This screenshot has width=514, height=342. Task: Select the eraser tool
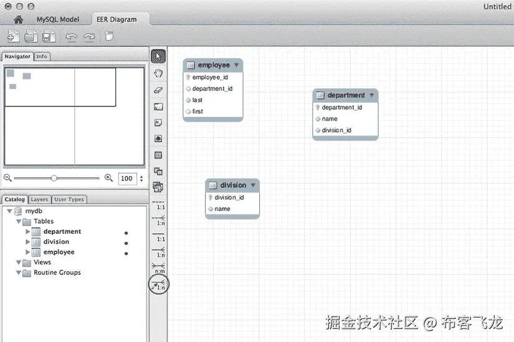[158, 90]
